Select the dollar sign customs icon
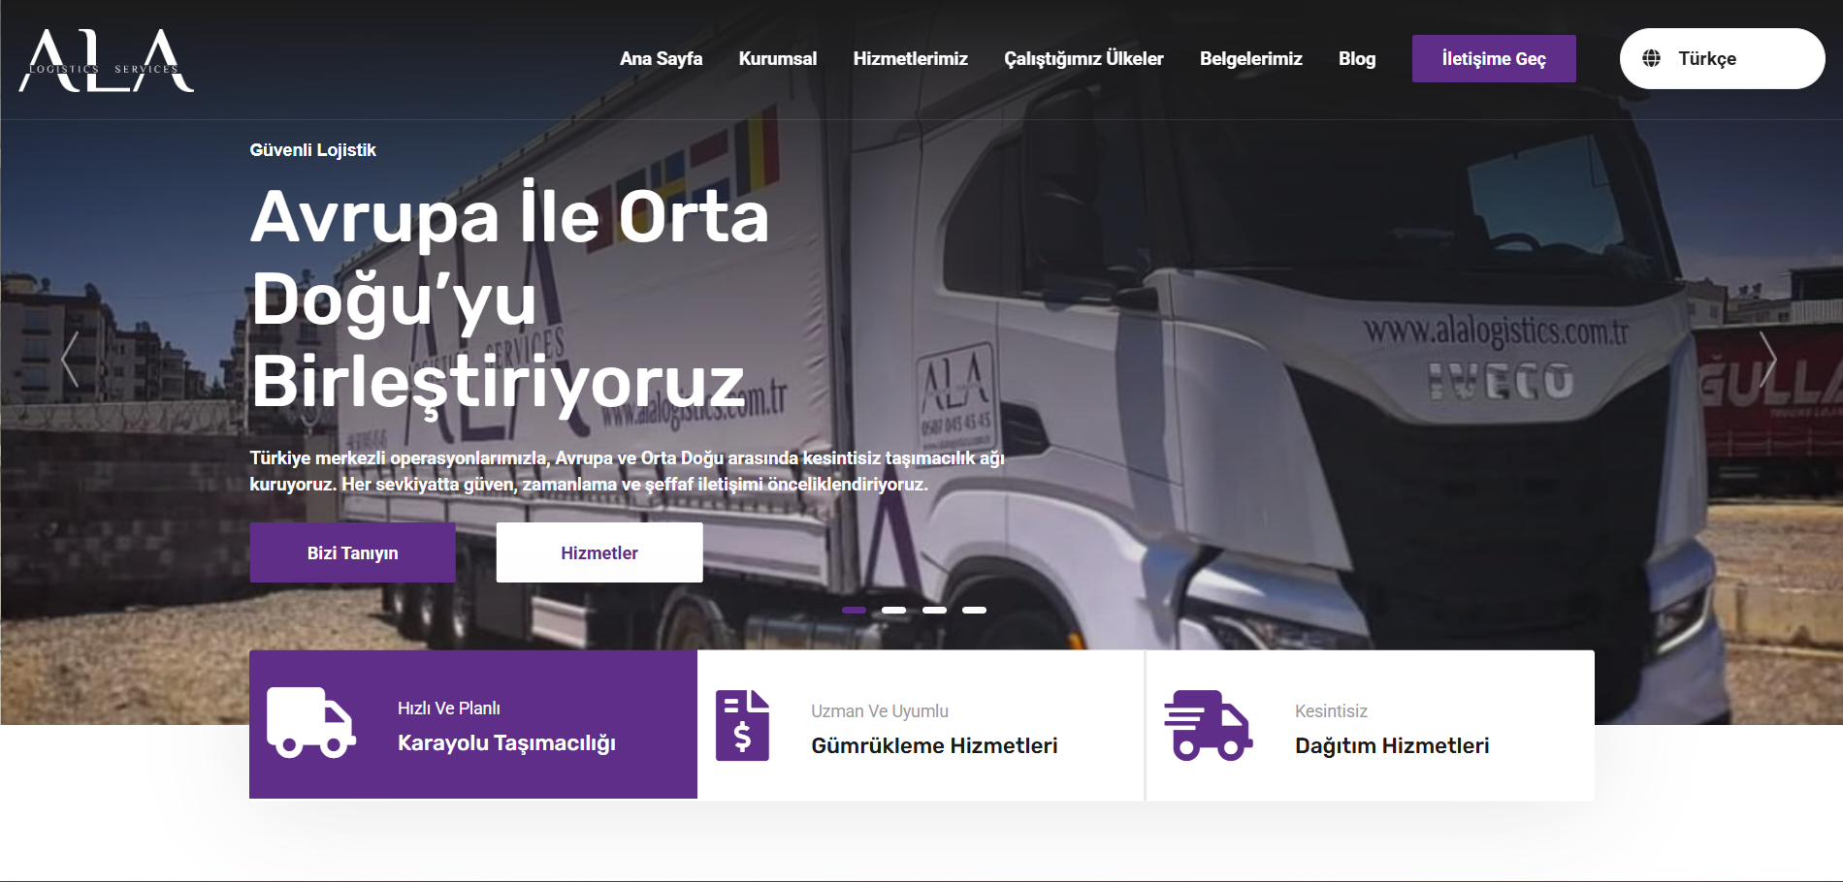 (x=744, y=737)
